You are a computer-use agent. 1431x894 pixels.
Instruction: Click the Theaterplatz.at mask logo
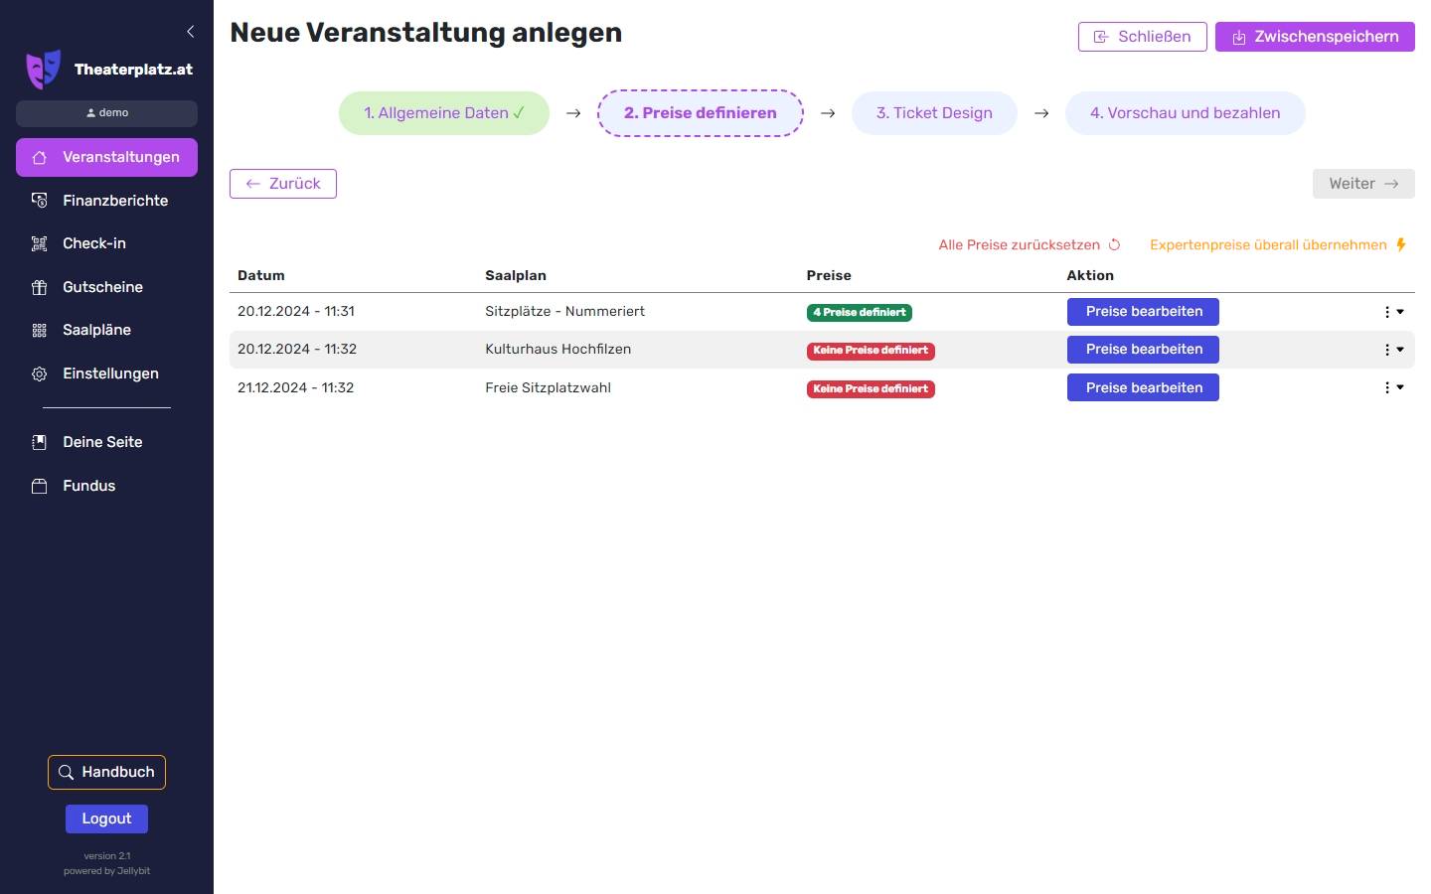(43, 70)
